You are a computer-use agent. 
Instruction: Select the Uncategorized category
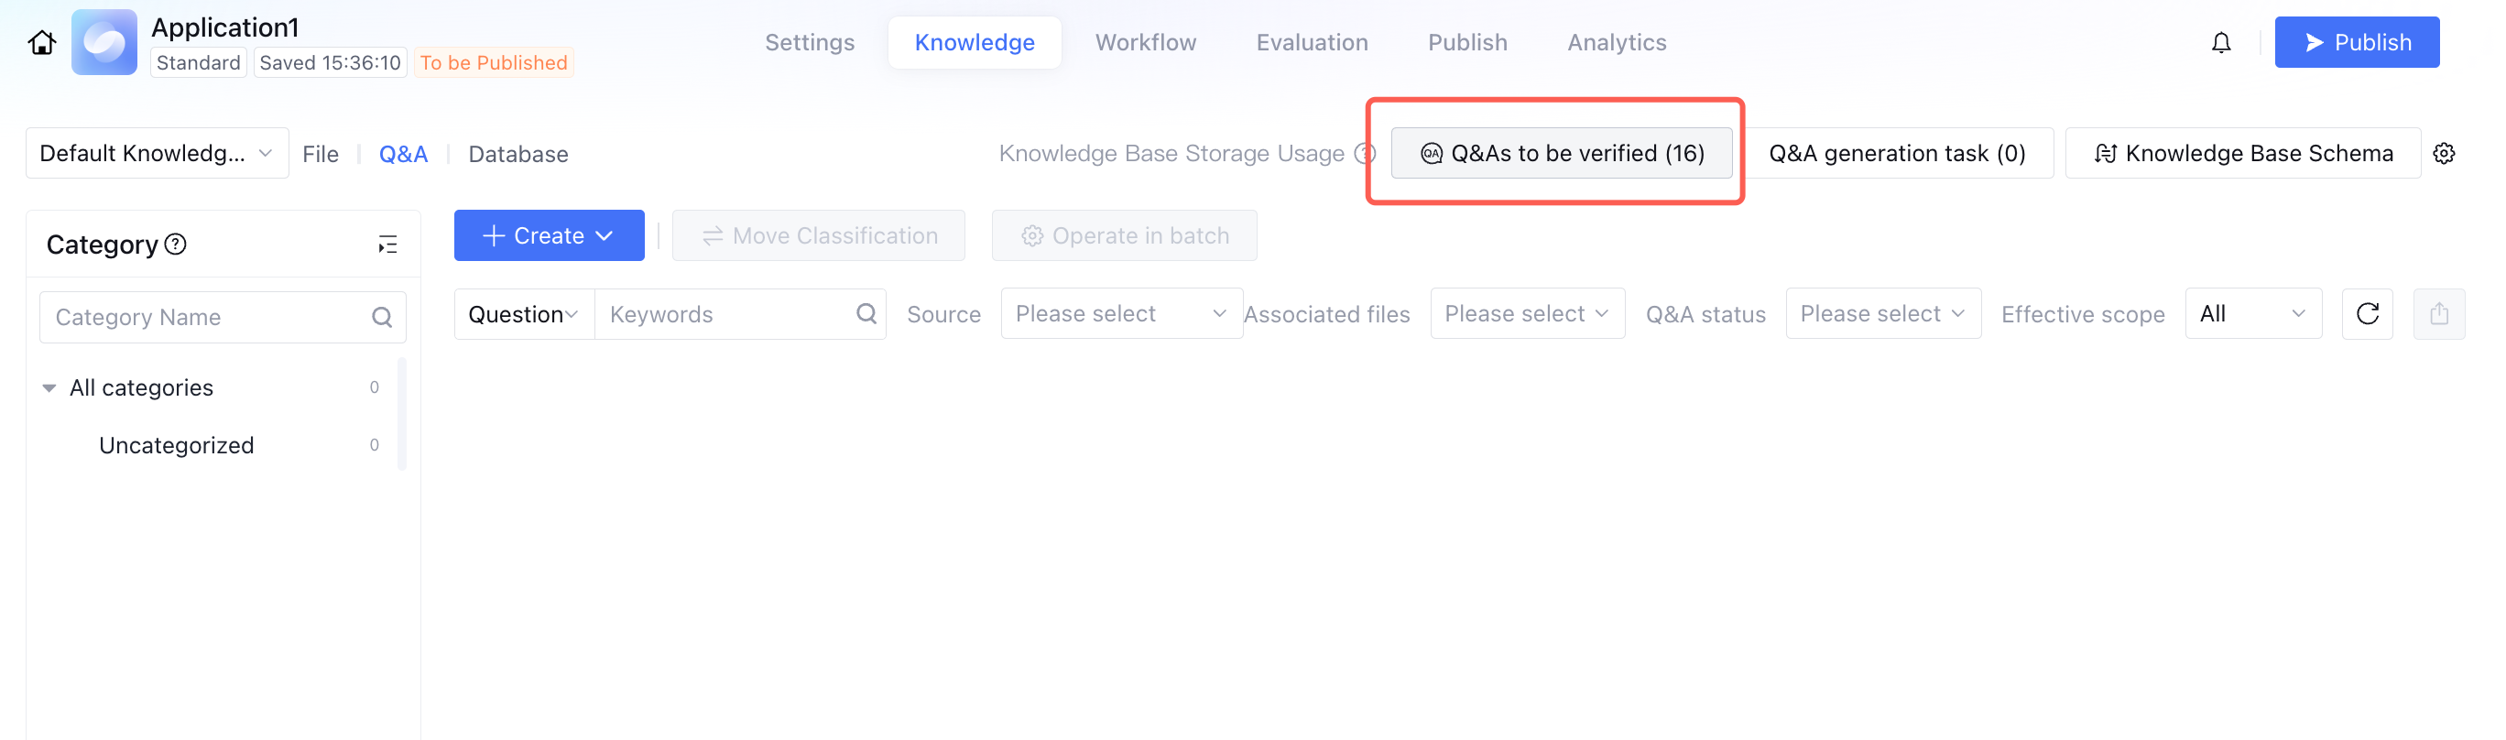176,445
